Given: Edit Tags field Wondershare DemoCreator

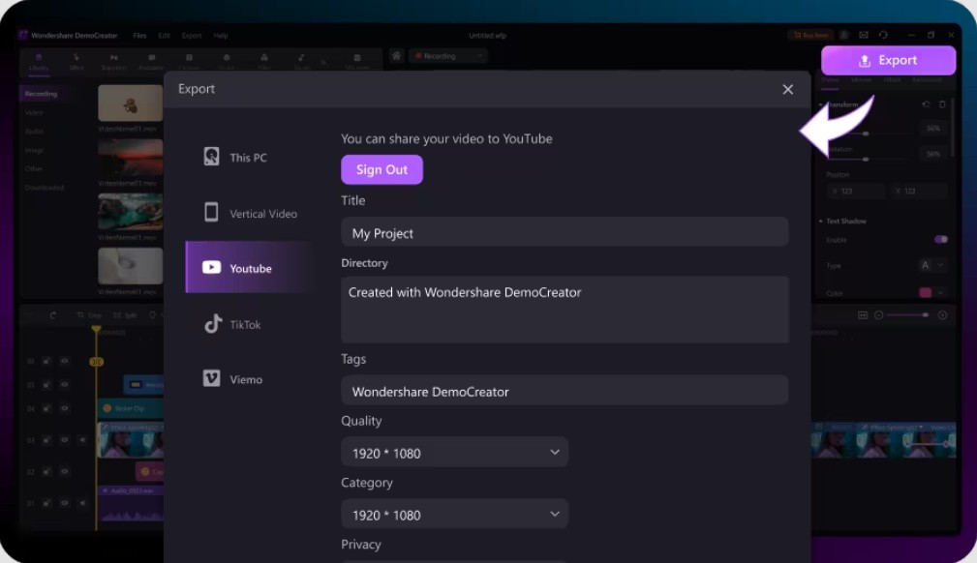Looking at the screenshot, I should (x=565, y=391).
